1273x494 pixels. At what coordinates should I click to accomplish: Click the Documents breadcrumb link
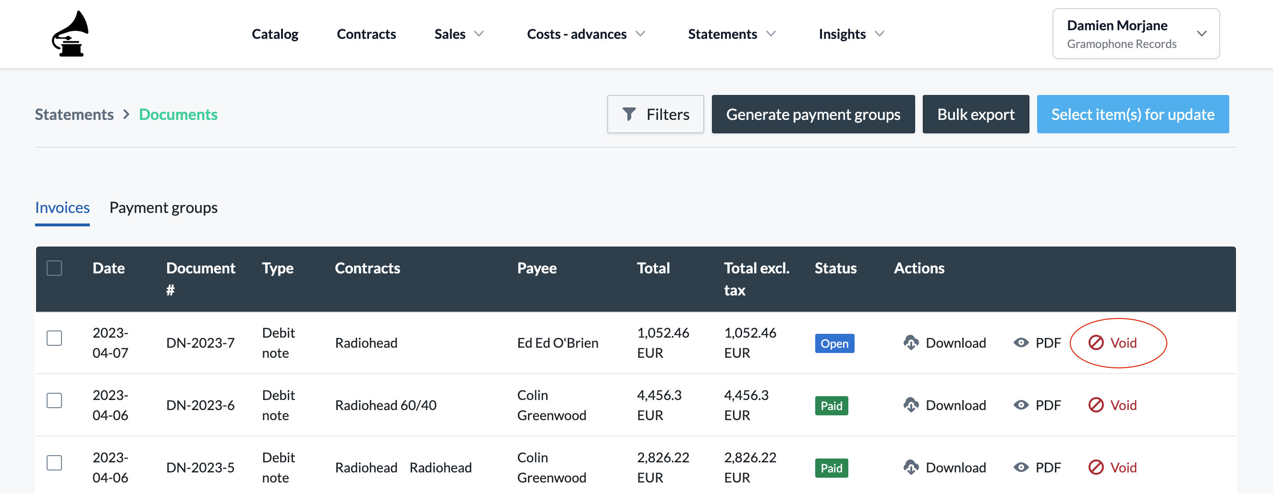click(178, 115)
